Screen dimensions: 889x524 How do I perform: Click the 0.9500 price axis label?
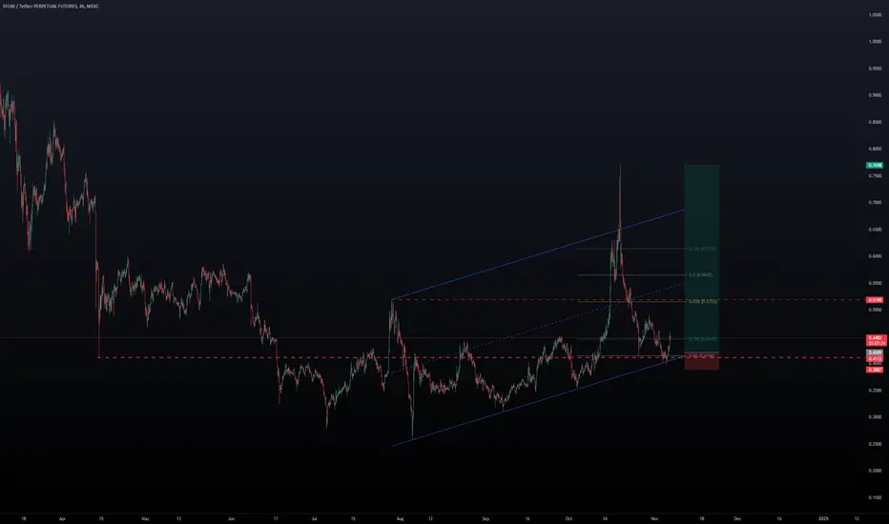click(x=875, y=69)
